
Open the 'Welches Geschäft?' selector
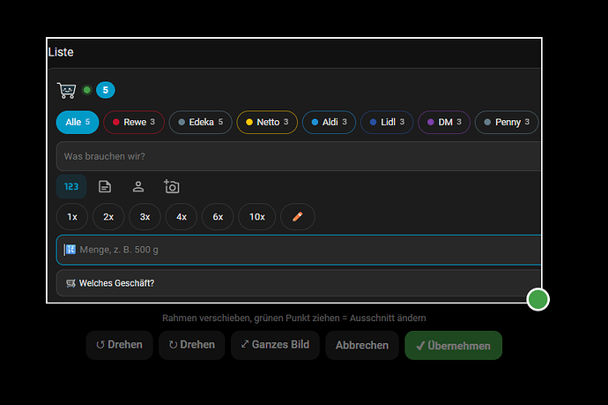point(299,283)
